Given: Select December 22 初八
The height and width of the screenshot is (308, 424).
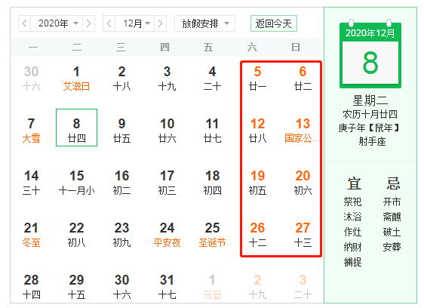Looking at the screenshot, I should point(76,234).
